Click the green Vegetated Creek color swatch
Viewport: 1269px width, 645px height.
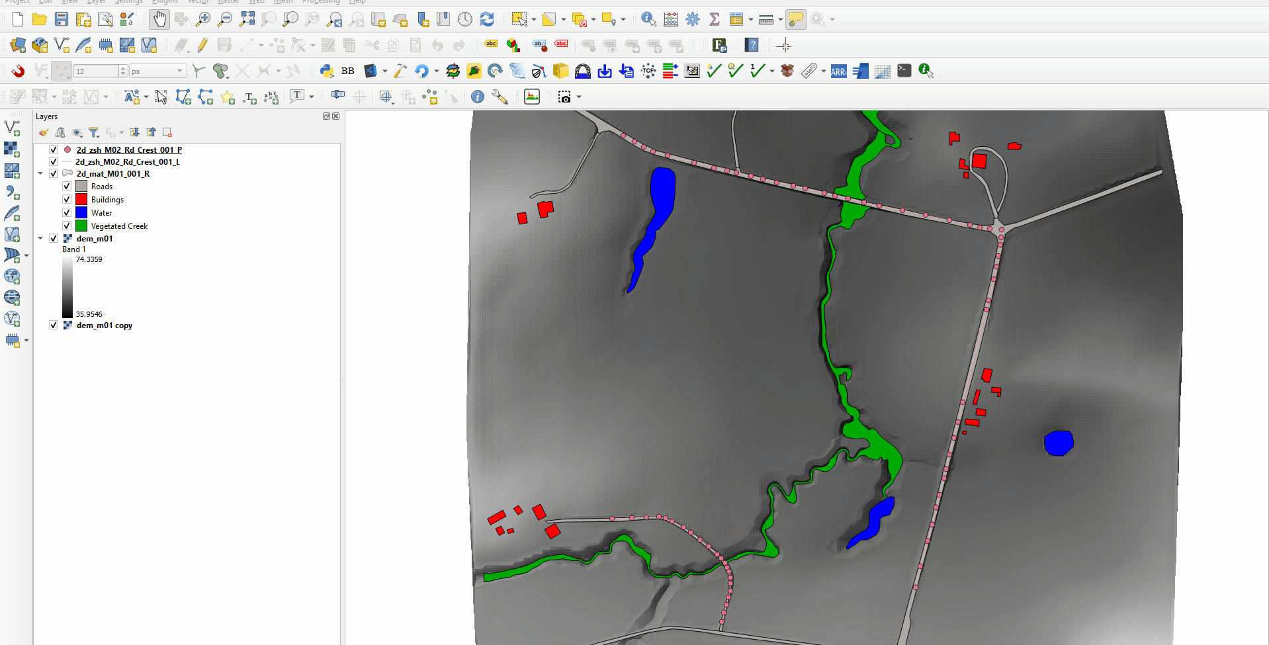[x=81, y=226]
